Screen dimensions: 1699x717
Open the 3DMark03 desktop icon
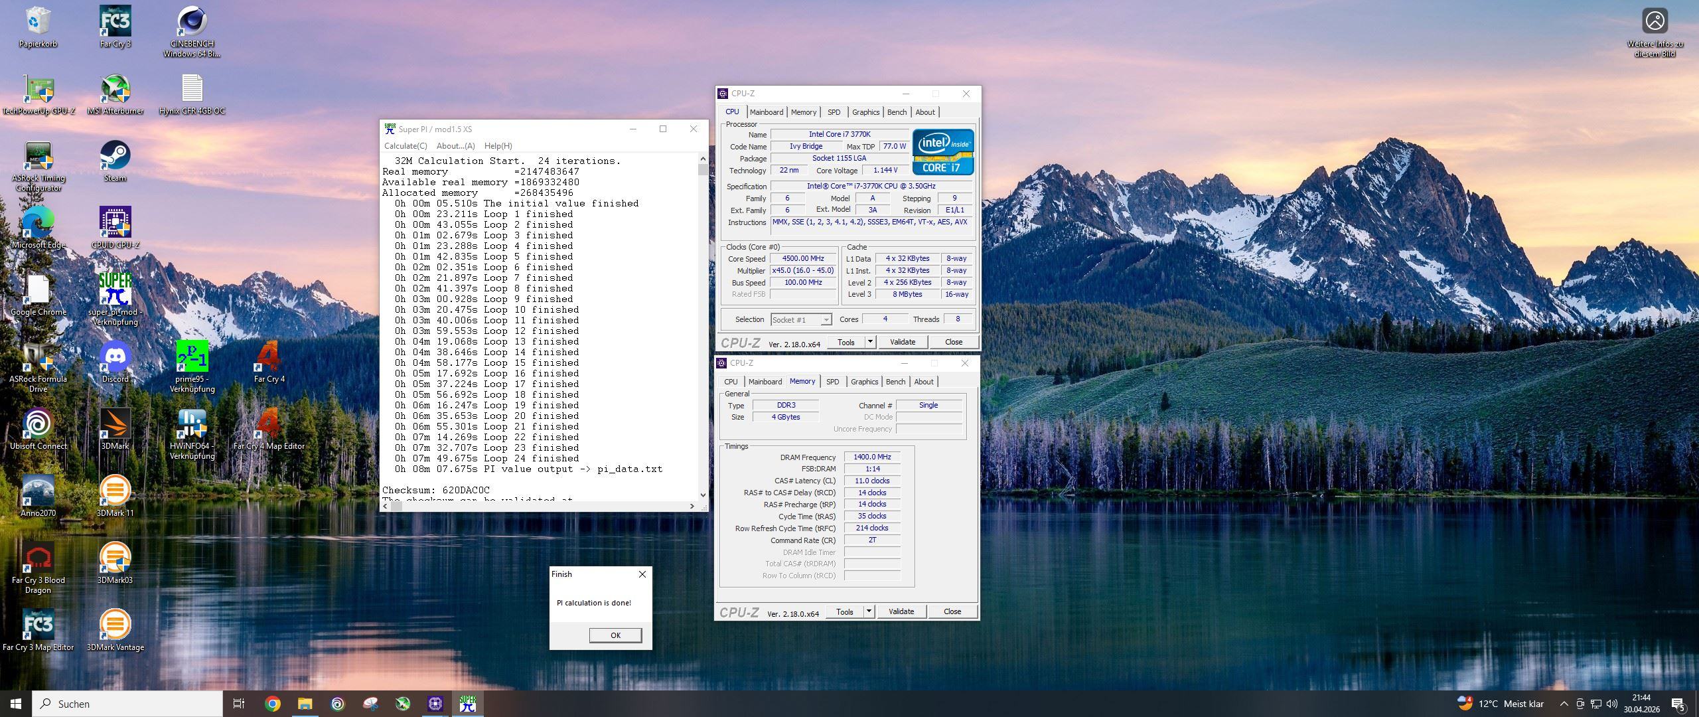115,564
